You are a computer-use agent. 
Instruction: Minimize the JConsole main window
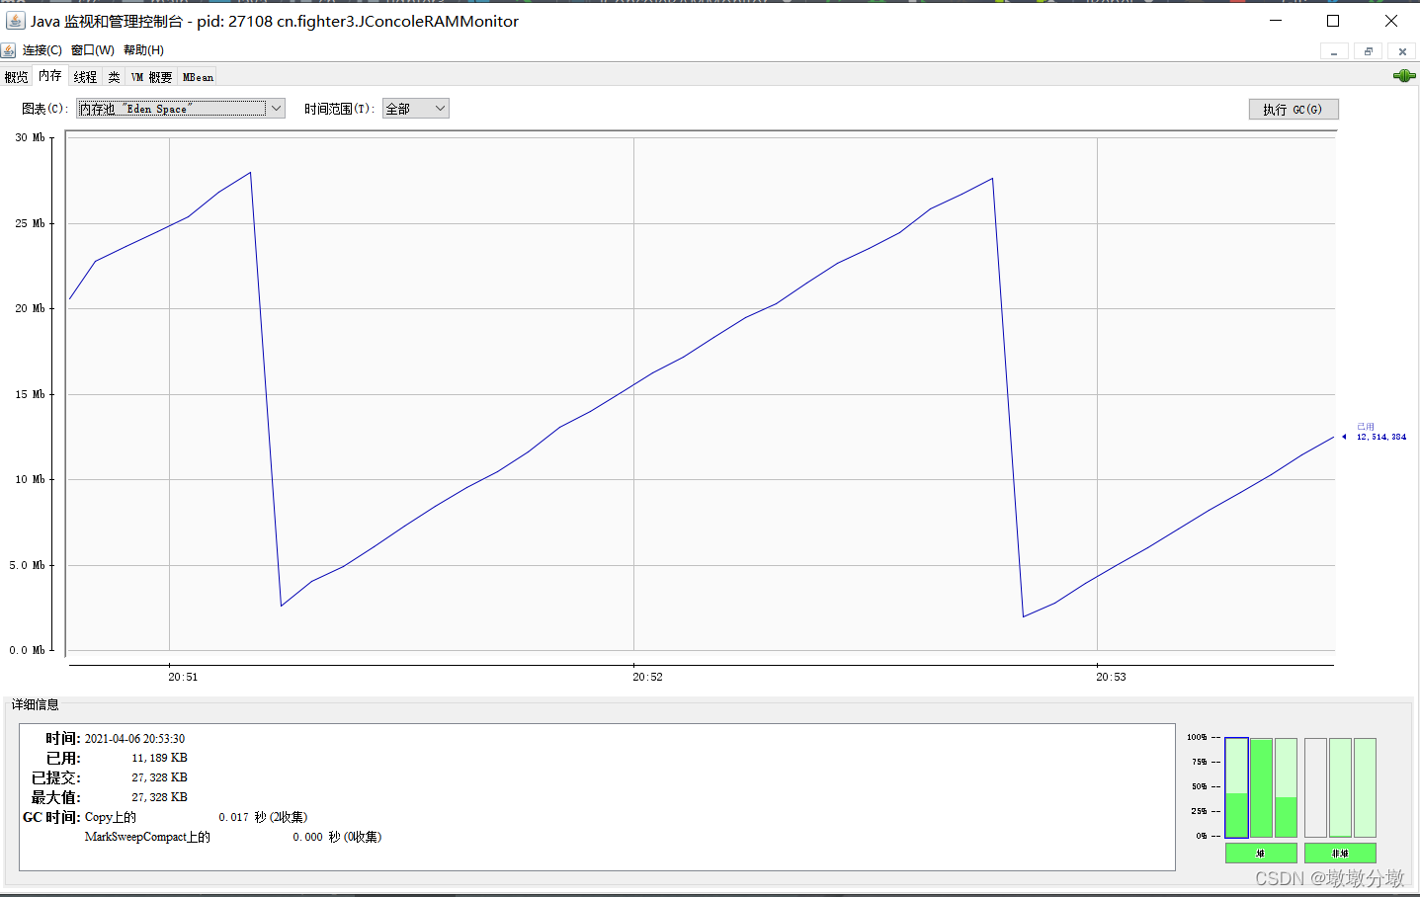[x=1276, y=21]
